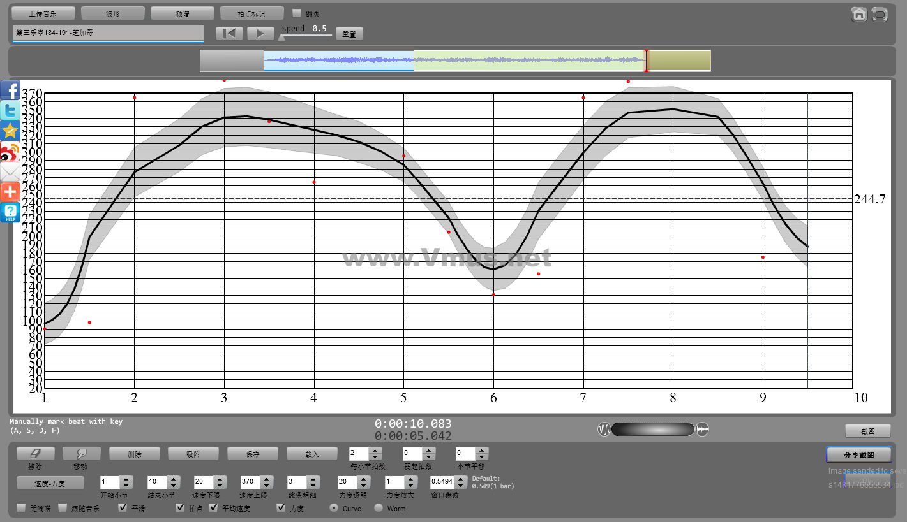The image size is (907, 522).
Task: Click the 截图 screenshot button
Action: pos(867,431)
